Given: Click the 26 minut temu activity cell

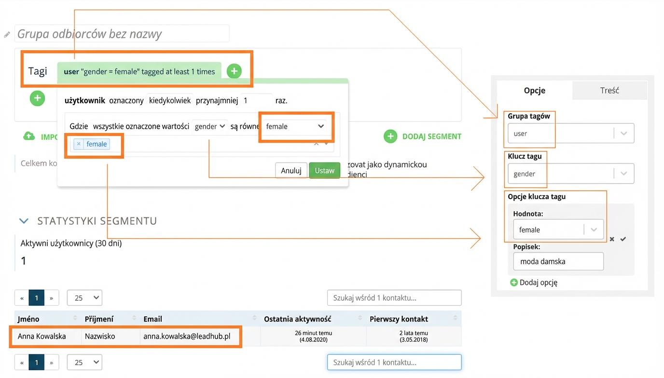Looking at the screenshot, I should 314,336.
